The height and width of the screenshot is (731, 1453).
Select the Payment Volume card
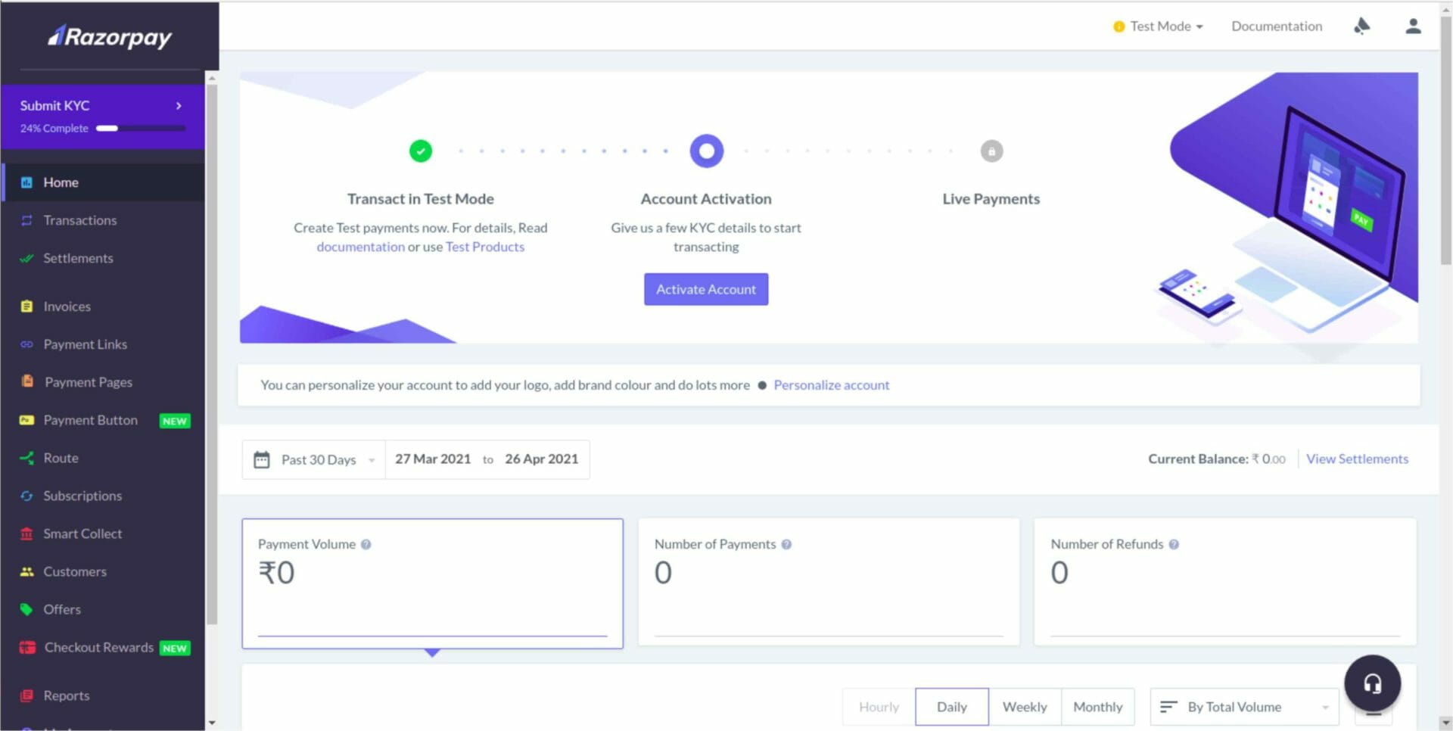pyautogui.click(x=432, y=583)
